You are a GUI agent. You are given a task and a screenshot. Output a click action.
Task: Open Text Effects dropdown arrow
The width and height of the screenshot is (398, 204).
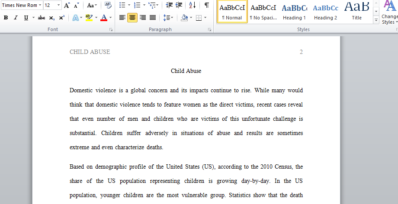[x=81, y=18]
